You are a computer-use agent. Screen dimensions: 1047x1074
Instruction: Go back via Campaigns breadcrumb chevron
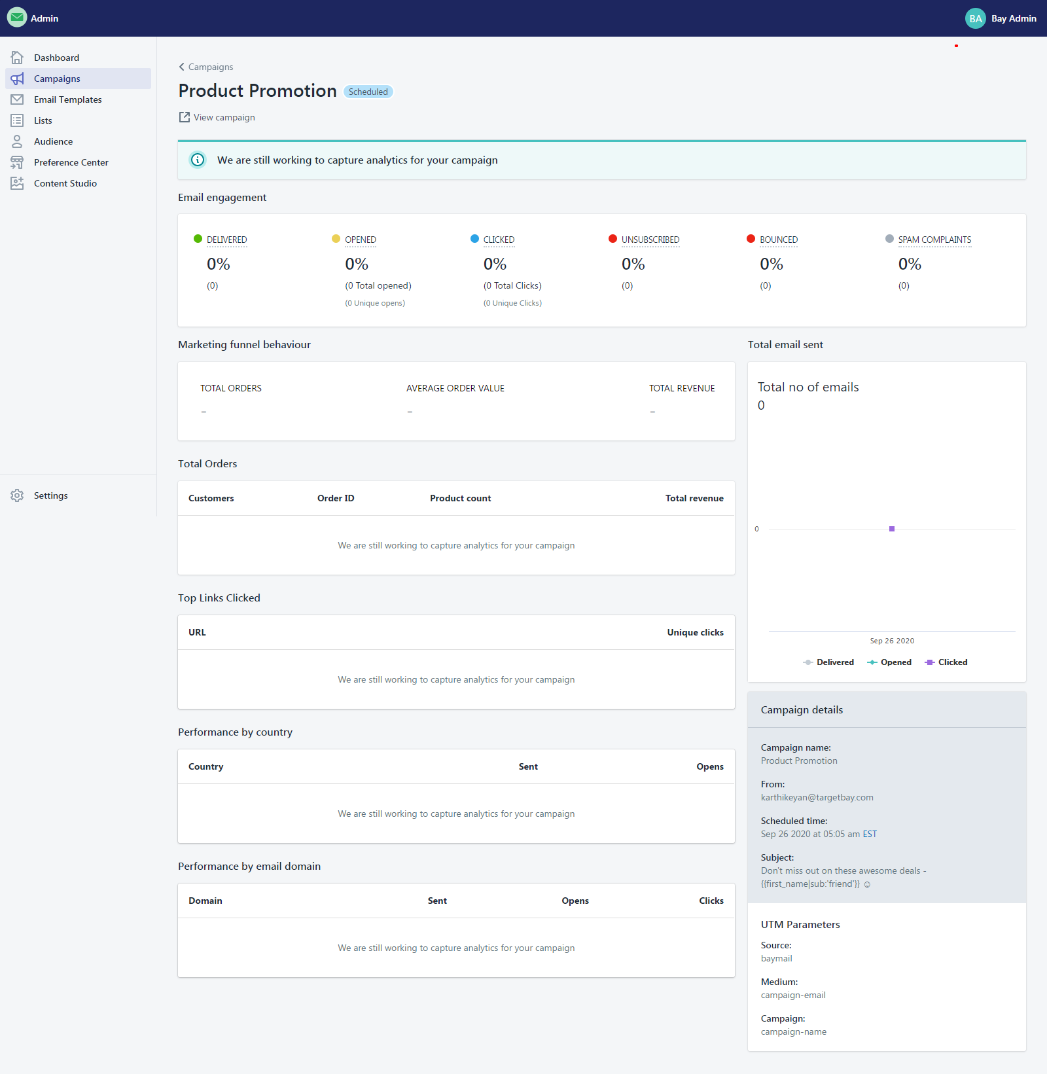point(181,67)
